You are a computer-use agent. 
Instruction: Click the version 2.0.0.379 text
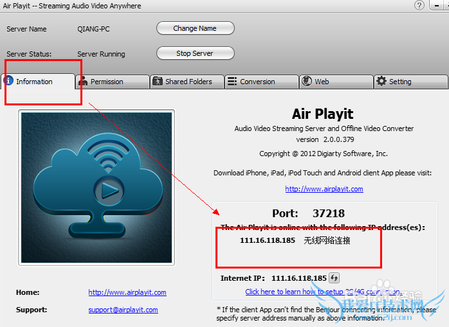325,139
